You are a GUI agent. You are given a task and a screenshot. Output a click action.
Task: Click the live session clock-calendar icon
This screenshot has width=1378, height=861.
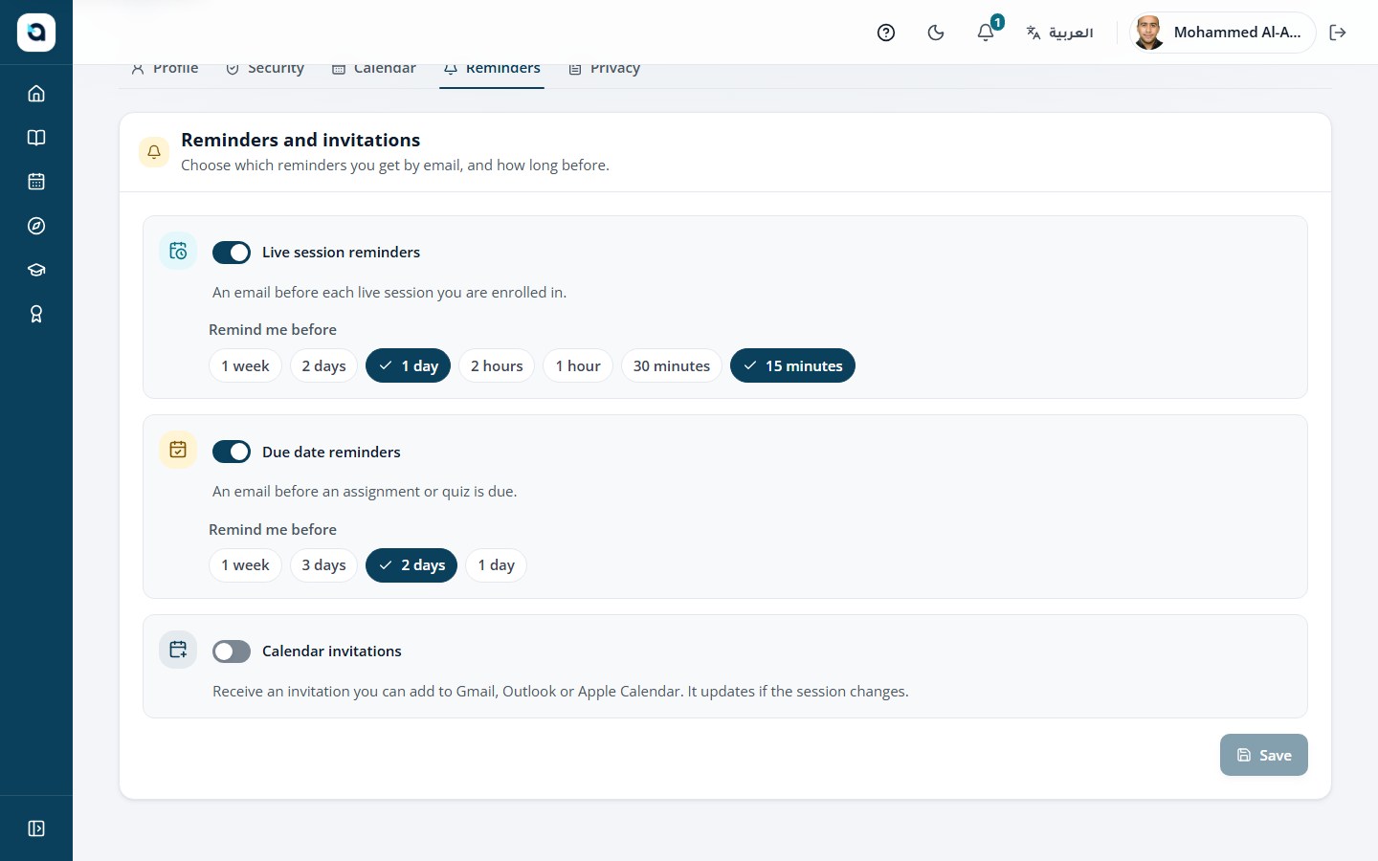point(178,251)
